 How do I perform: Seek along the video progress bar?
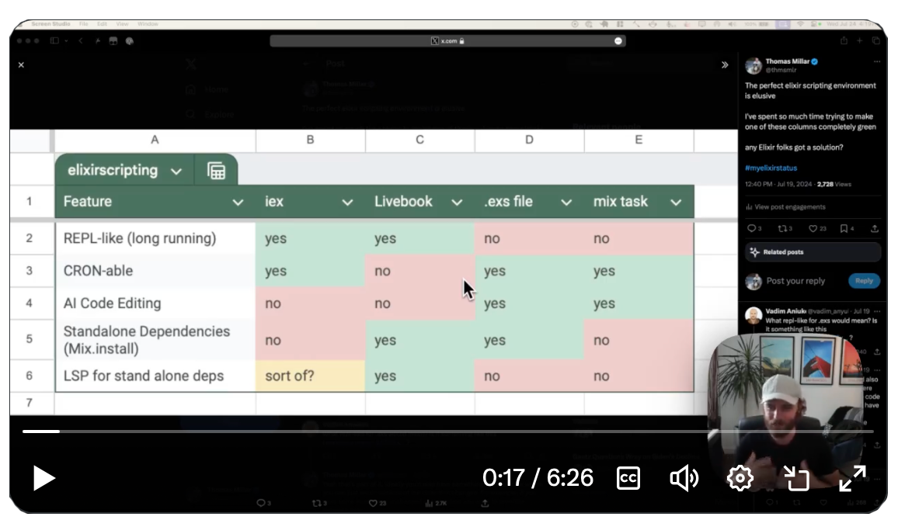[x=448, y=432]
